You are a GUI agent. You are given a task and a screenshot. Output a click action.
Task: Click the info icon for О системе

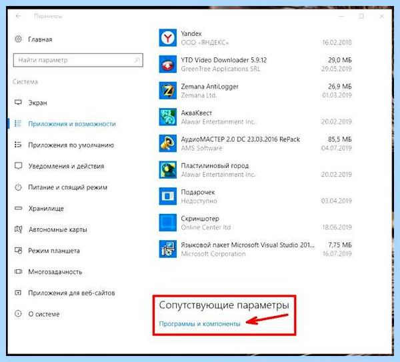(x=18, y=313)
